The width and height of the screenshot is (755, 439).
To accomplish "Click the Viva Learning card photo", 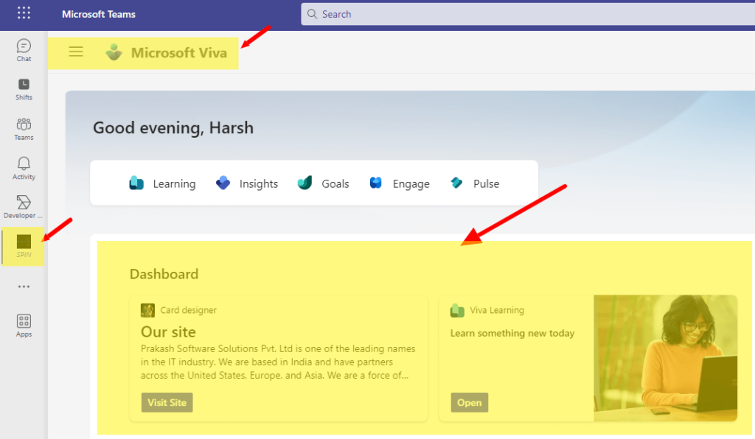I will [x=665, y=358].
